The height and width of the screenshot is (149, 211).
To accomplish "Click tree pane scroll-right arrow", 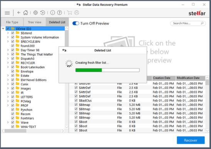I will 63,131.
